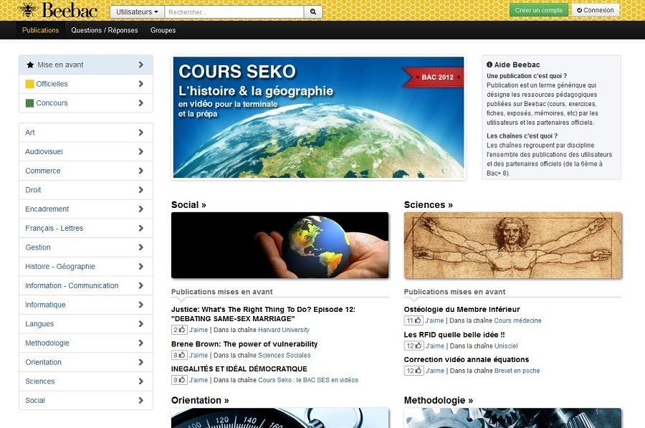
Task: Click the Connexion button
Action: [x=595, y=10]
